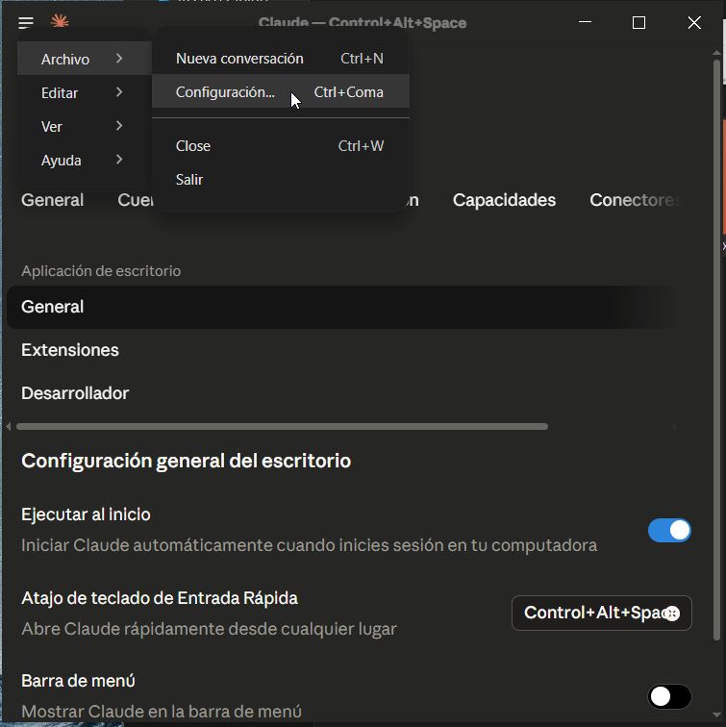This screenshot has height=727, width=726.
Task: Switch to the Capacidades tab
Action: [x=504, y=200]
